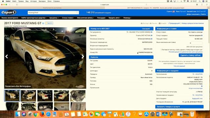Open the Dashboard item in Copart navigation
Screen dimensions: 210x118
(10, 18)
